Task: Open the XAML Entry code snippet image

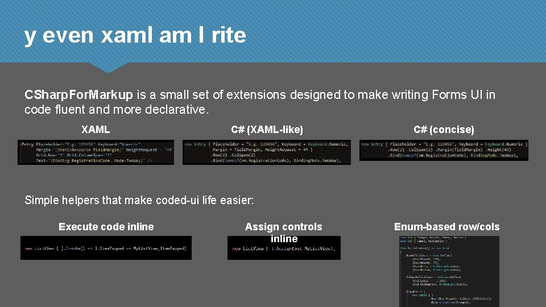Action: pos(96,152)
